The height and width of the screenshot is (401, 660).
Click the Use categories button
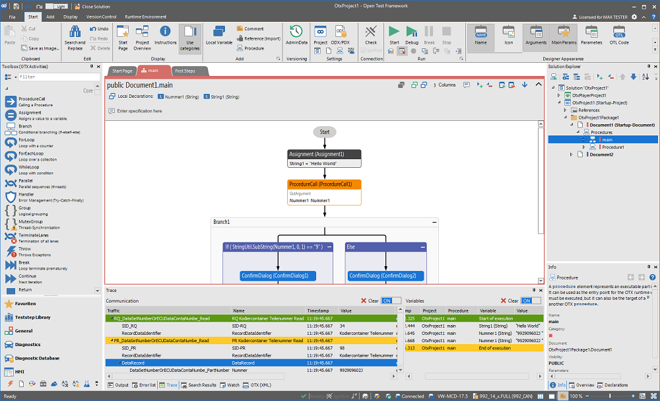(x=189, y=38)
